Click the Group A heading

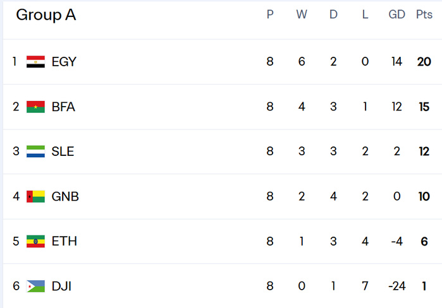click(x=46, y=15)
